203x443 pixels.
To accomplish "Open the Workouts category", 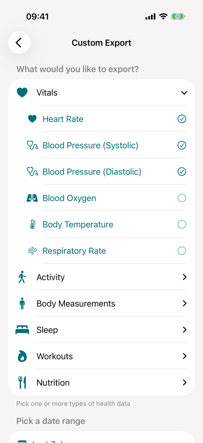I will [x=185, y=356].
